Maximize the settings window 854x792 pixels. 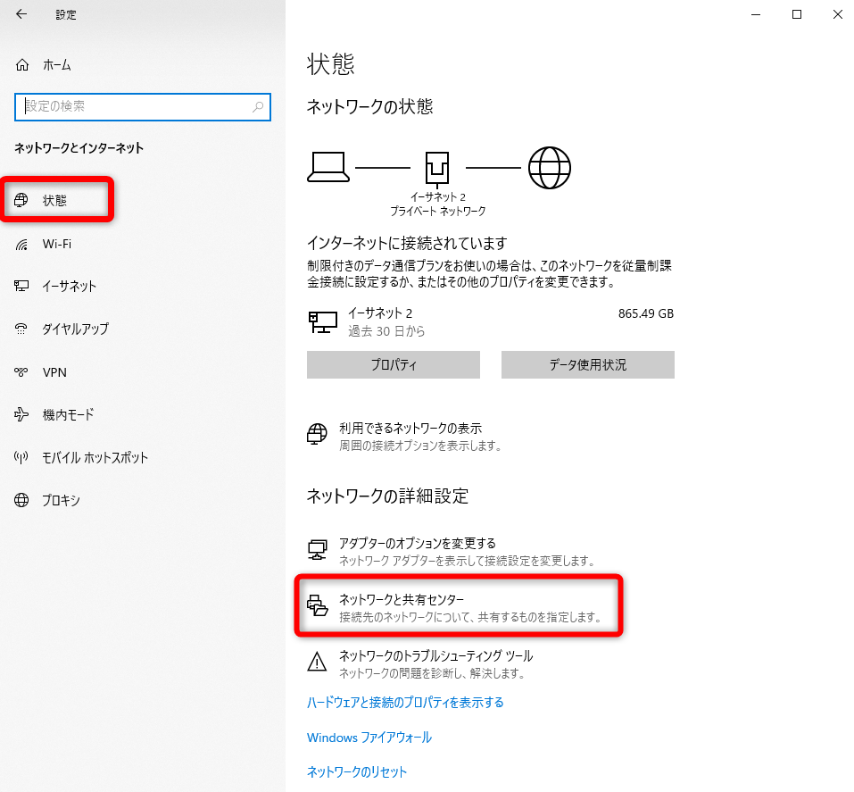tap(797, 14)
